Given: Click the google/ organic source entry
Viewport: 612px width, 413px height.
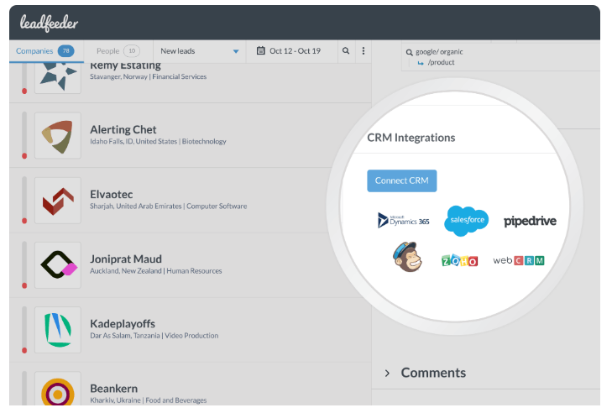Looking at the screenshot, I should coord(439,52).
